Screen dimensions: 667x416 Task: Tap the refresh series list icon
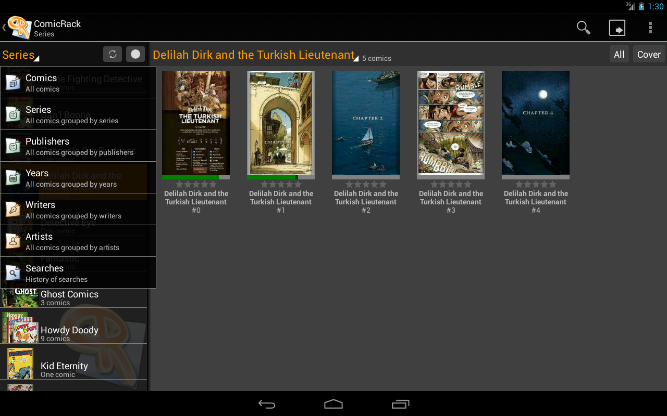112,54
